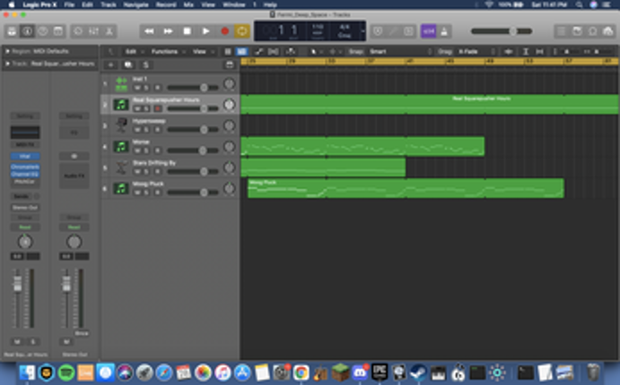Click the left channel strip Setting button
Screen dimensions: 620x385
tap(24, 116)
